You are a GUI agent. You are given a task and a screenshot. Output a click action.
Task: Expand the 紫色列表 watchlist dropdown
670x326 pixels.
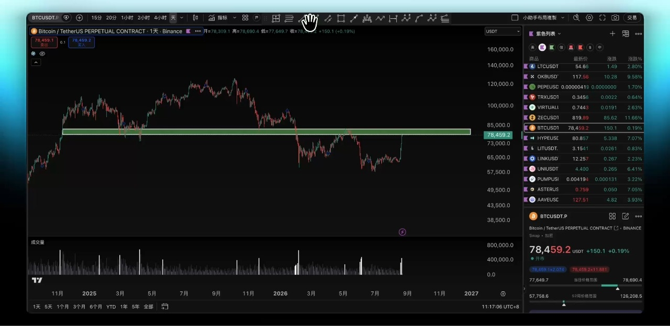(559, 33)
